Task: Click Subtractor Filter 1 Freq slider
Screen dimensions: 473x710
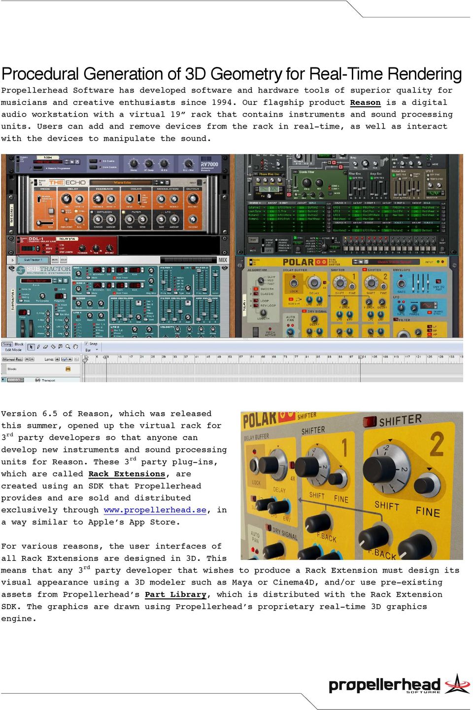Action: click(163, 282)
